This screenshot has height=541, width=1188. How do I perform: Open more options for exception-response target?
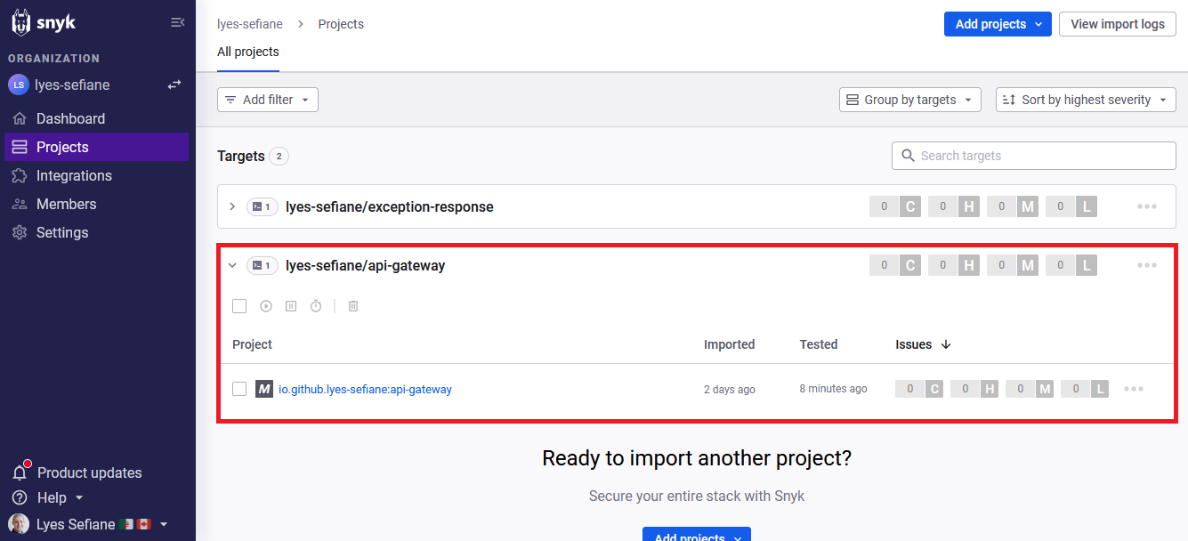(x=1147, y=206)
